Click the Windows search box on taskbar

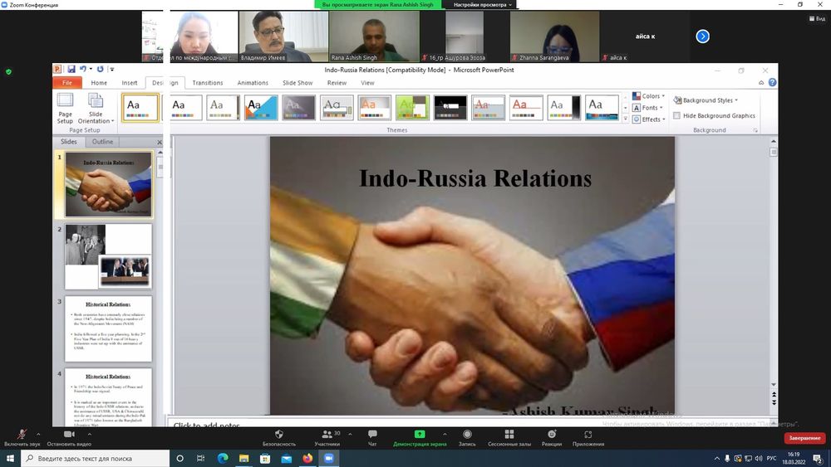[x=96, y=458]
